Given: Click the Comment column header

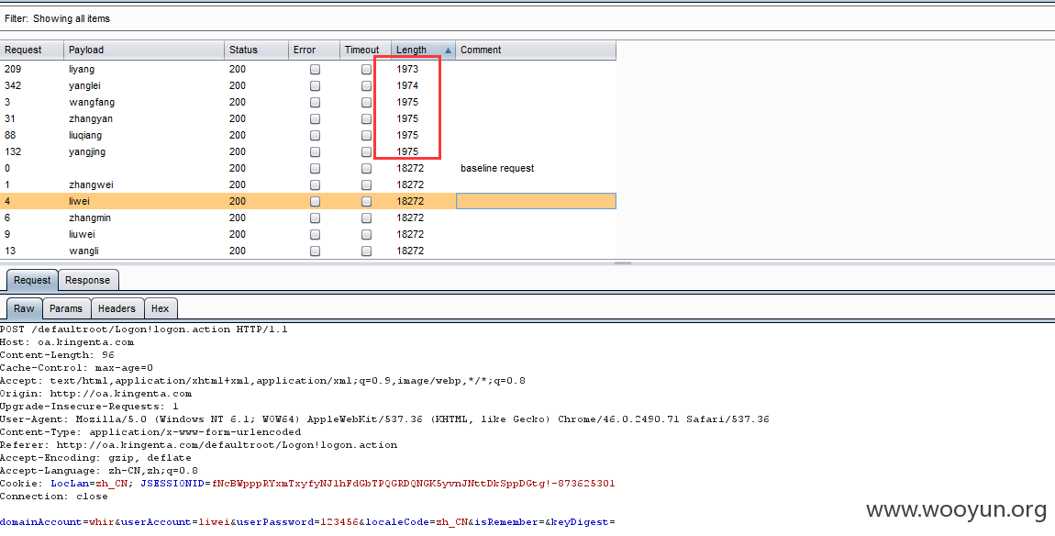Looking at the screenshot, I should pos(536,50).
